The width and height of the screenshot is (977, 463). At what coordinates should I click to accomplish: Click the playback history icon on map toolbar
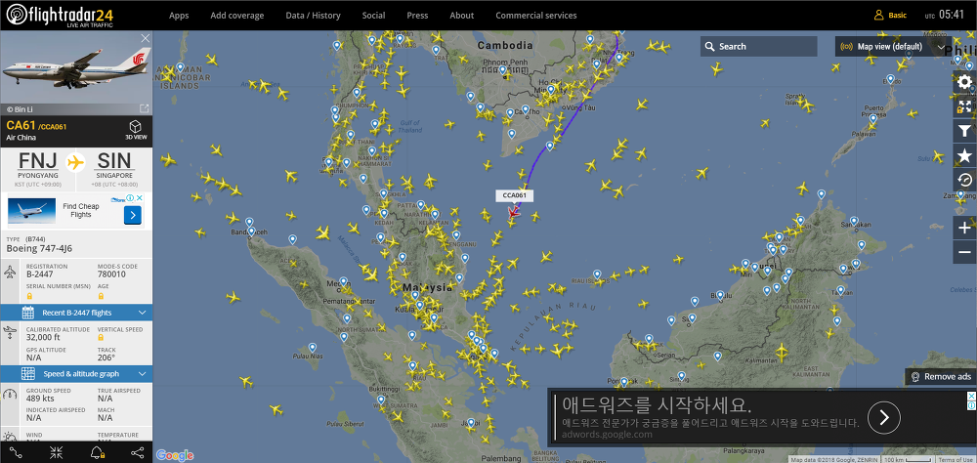click(964, 180)
